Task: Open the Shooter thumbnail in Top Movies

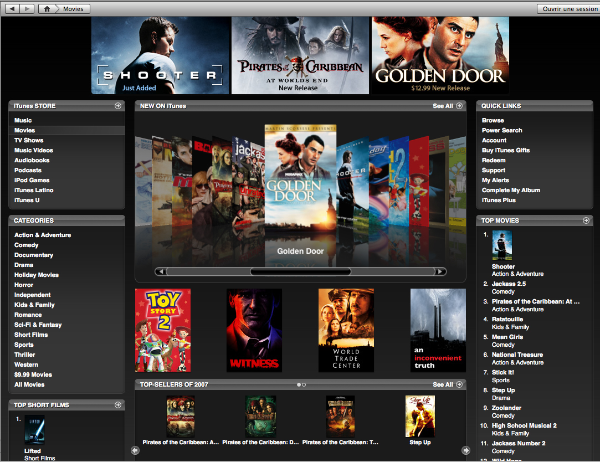Action: (x=501, y=245)
